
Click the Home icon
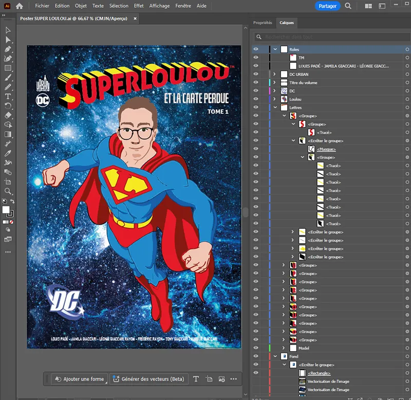pyautogui.click(x=20, y=6)
